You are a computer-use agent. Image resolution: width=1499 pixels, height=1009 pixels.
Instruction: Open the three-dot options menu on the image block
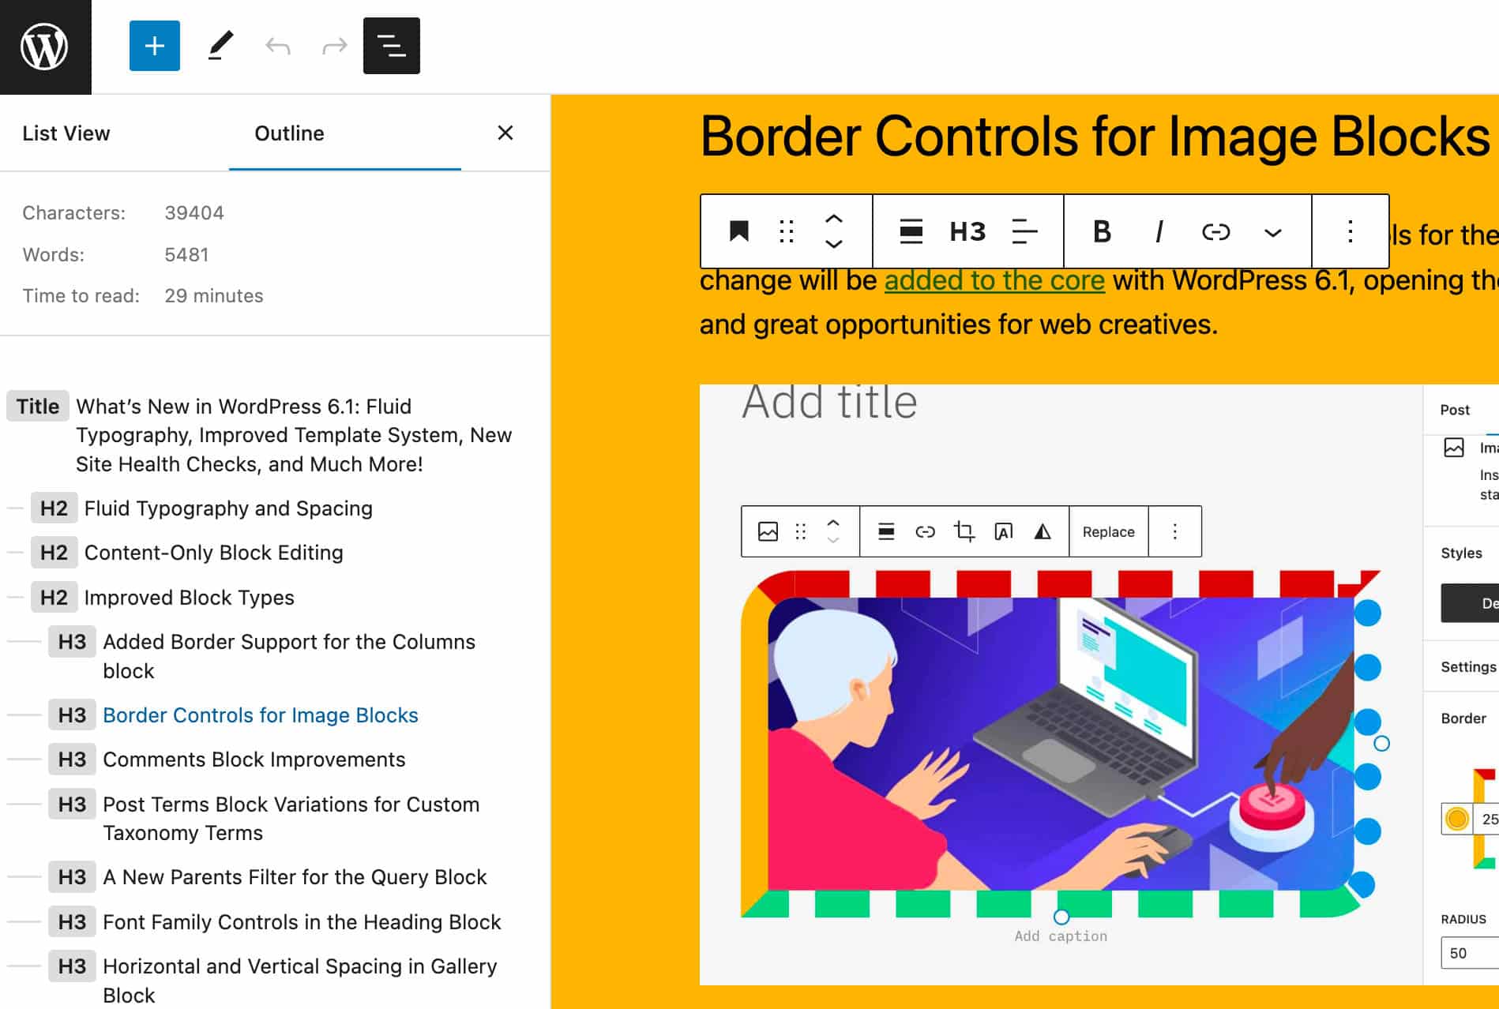pos(1174,531)
